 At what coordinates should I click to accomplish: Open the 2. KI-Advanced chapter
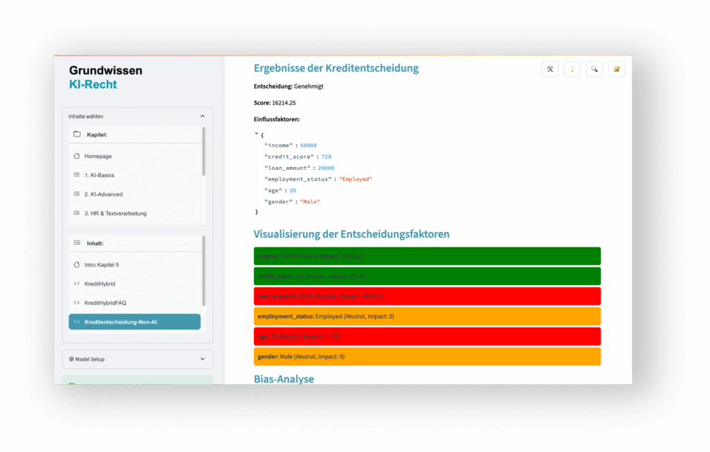click(103, 194)
